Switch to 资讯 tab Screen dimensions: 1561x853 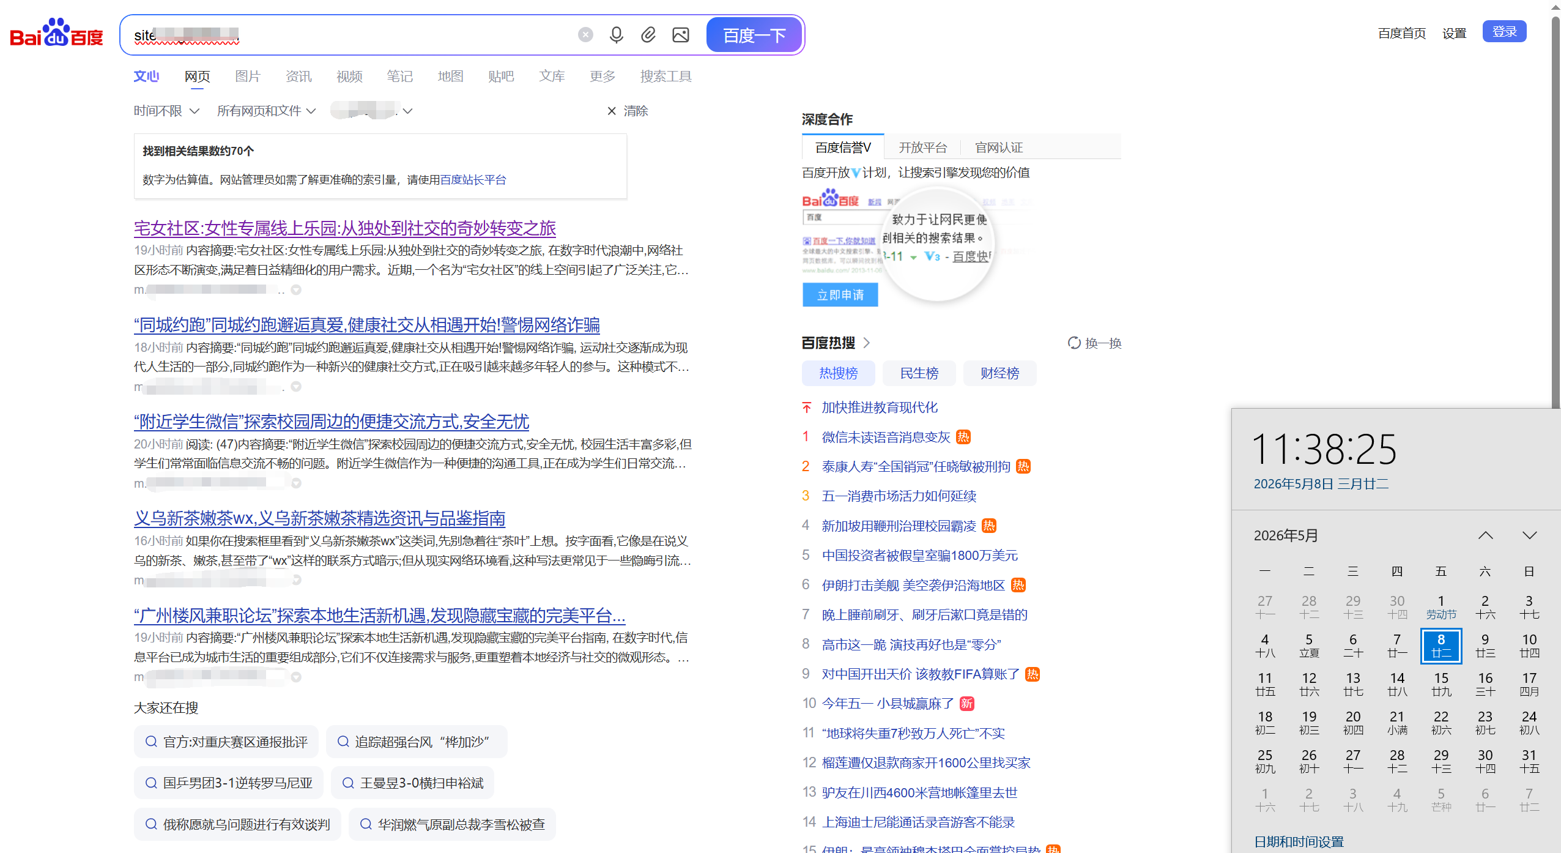tap(298, 76)
